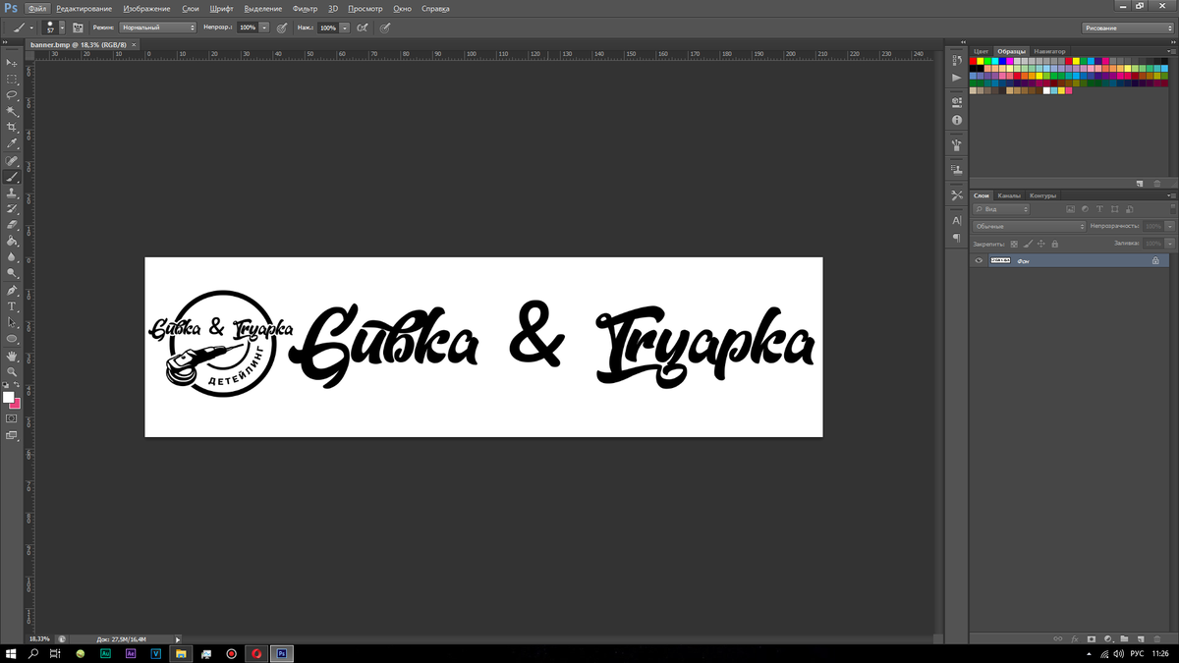Open the Фильтр menu
This screenshot has width=1179, height=663.
tap(305, 8)
